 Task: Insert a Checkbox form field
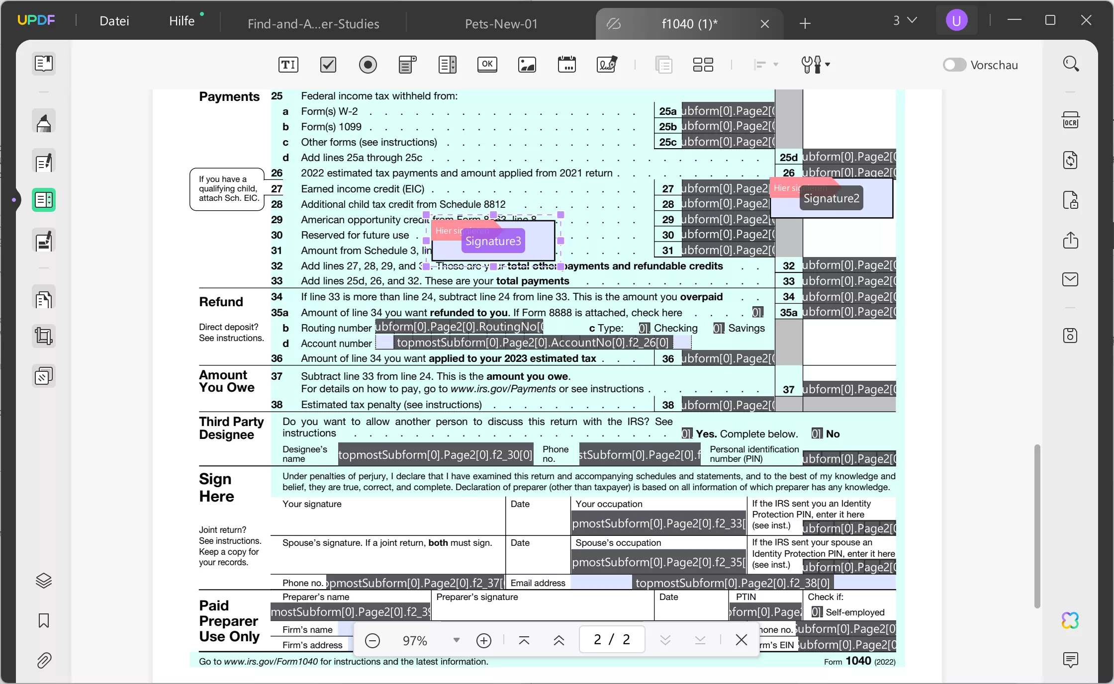(x=328, y=65)
